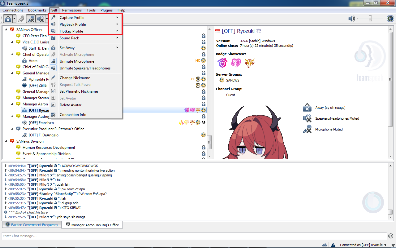Click the lock icon on Chief of FMO row
The width and height of the screenshot is (396, 248).
(204, 67)
